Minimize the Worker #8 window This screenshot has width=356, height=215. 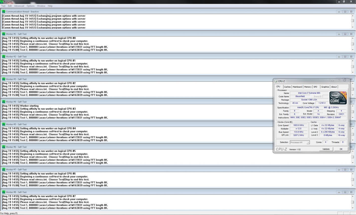(x=339, y=192)
